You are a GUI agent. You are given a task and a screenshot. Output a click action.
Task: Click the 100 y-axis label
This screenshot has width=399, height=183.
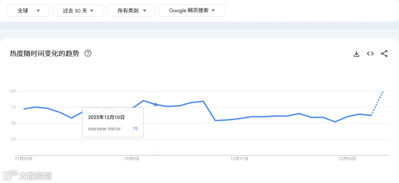(x=12, y=91)
